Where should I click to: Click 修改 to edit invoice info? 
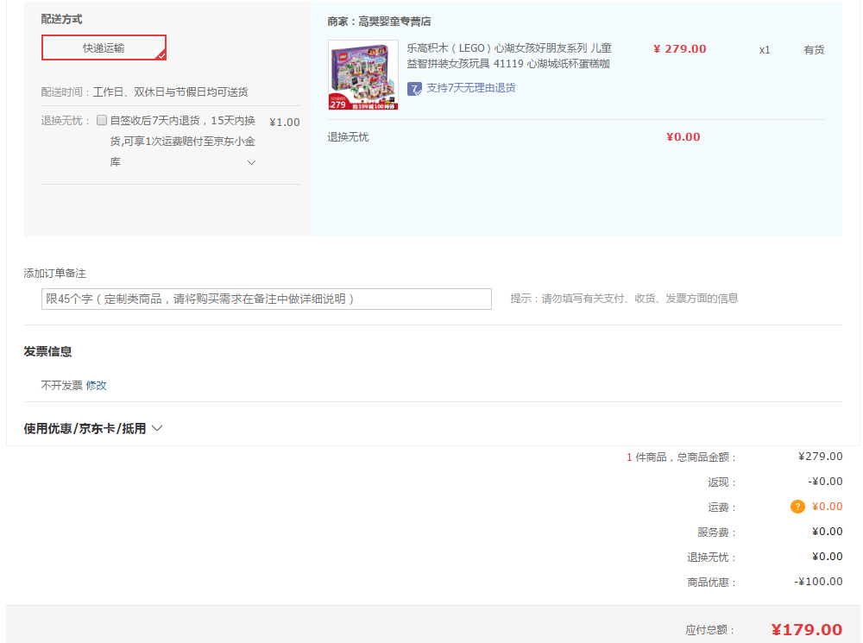[97, 385]
